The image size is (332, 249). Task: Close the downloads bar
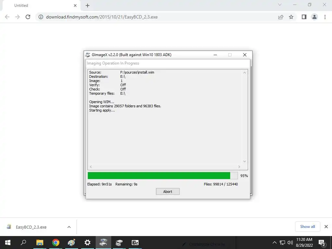pos(326,227)
